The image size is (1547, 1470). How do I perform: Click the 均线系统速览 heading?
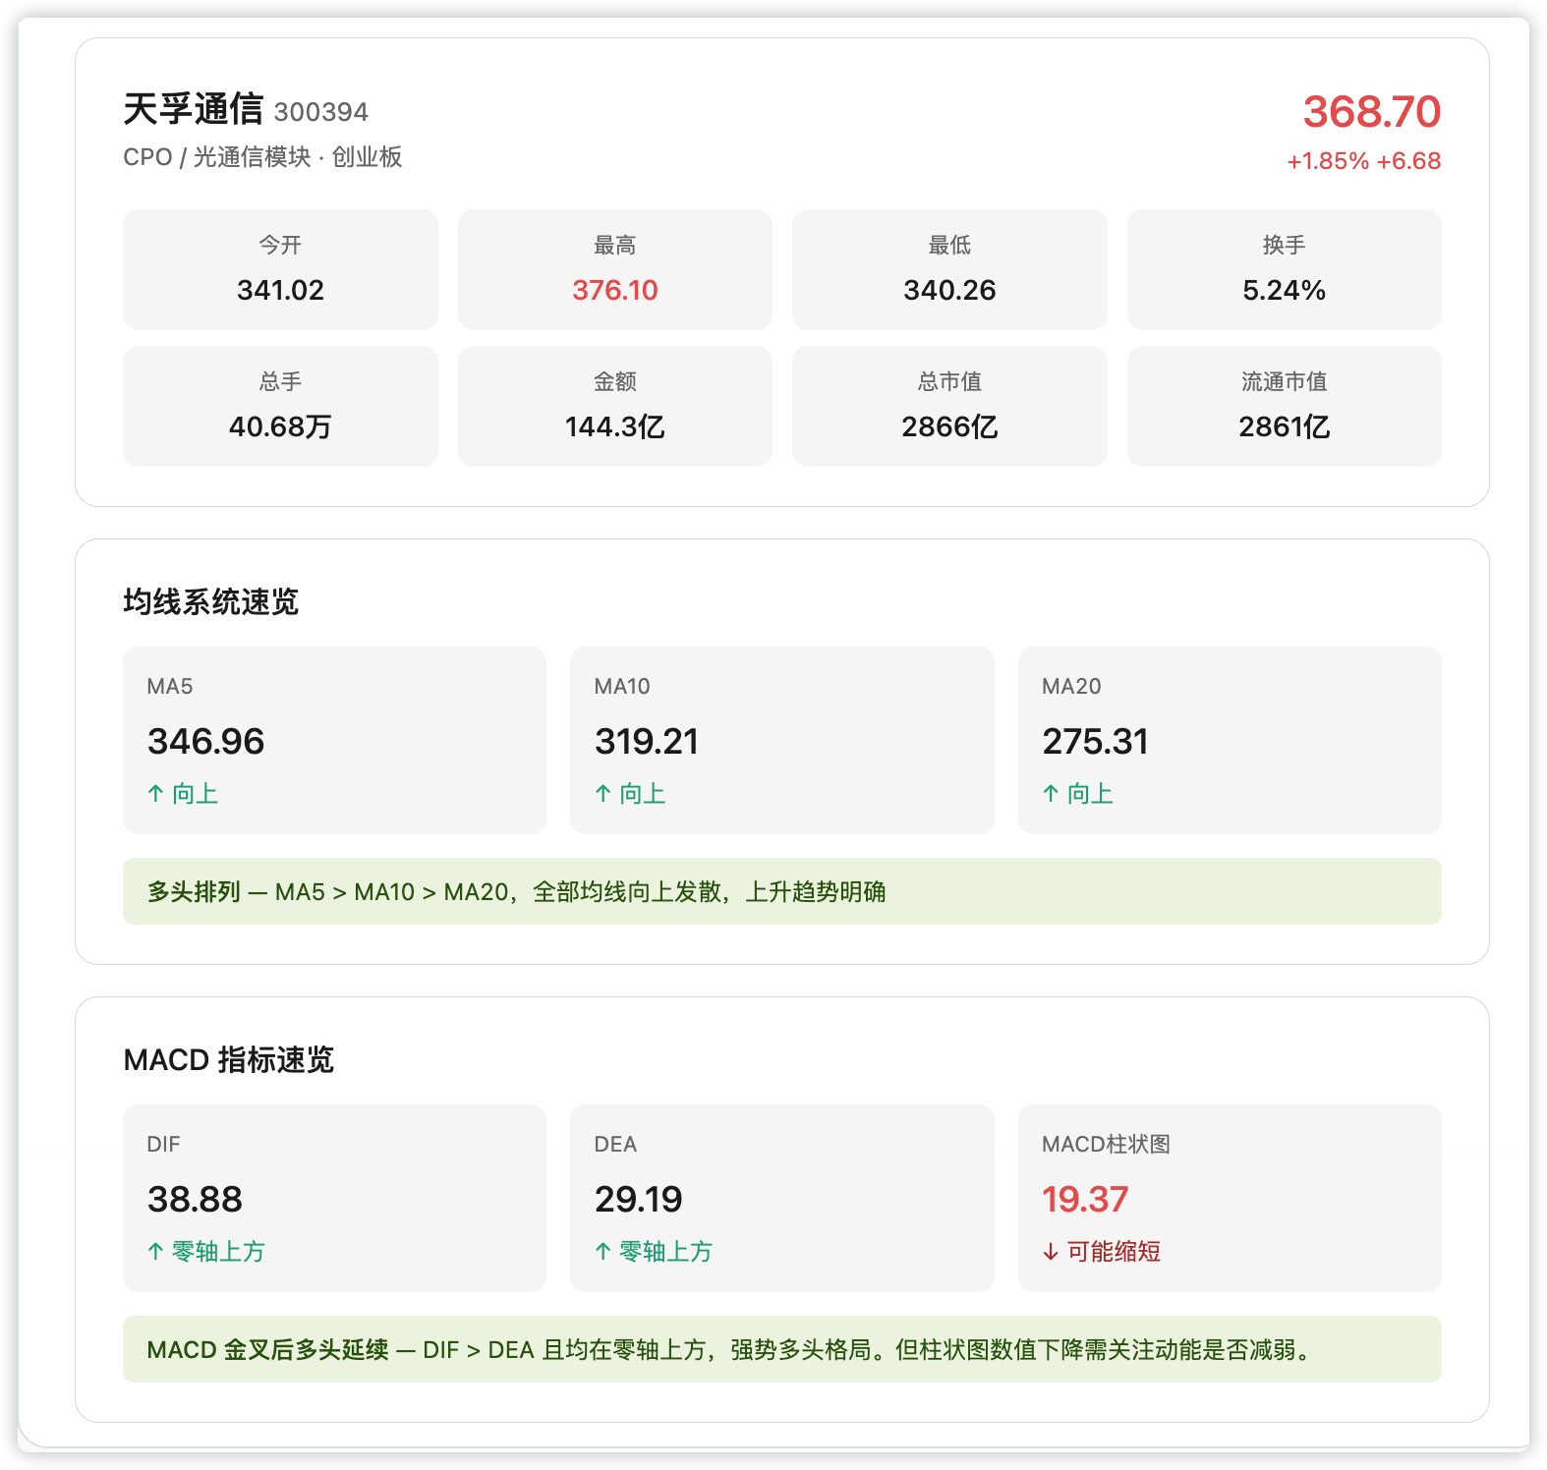[210, 601]
